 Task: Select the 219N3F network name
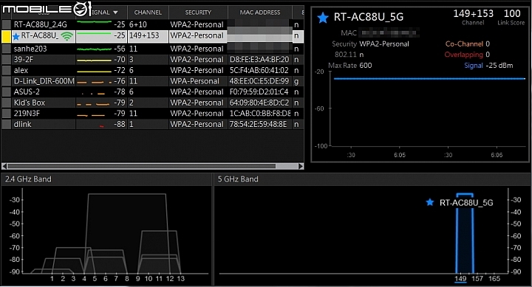[27, 114]
